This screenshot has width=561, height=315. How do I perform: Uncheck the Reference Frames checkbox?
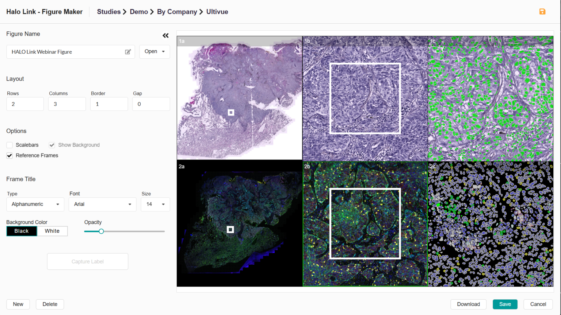pos(10,156)
